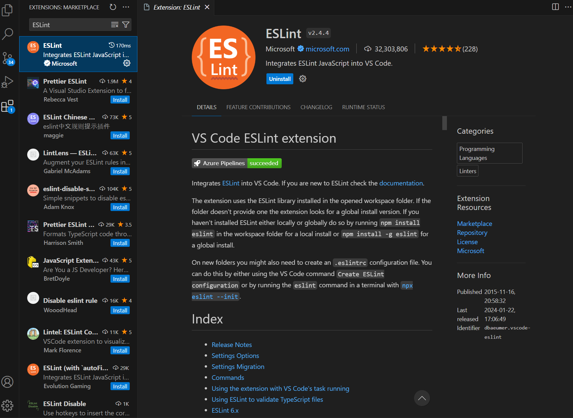573x418 pixels.
Task: Jump to Settings Options in index
Action: point(235,356)
